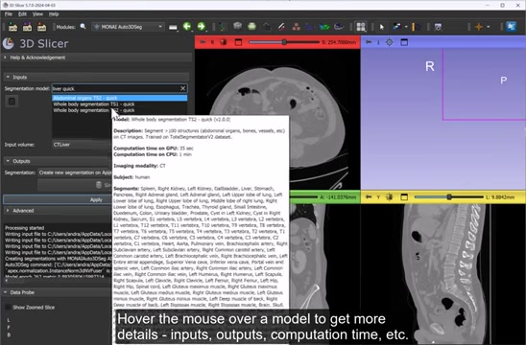Click the yellow slice view pin icon
The image size is (526, 345).
(369, 197)
